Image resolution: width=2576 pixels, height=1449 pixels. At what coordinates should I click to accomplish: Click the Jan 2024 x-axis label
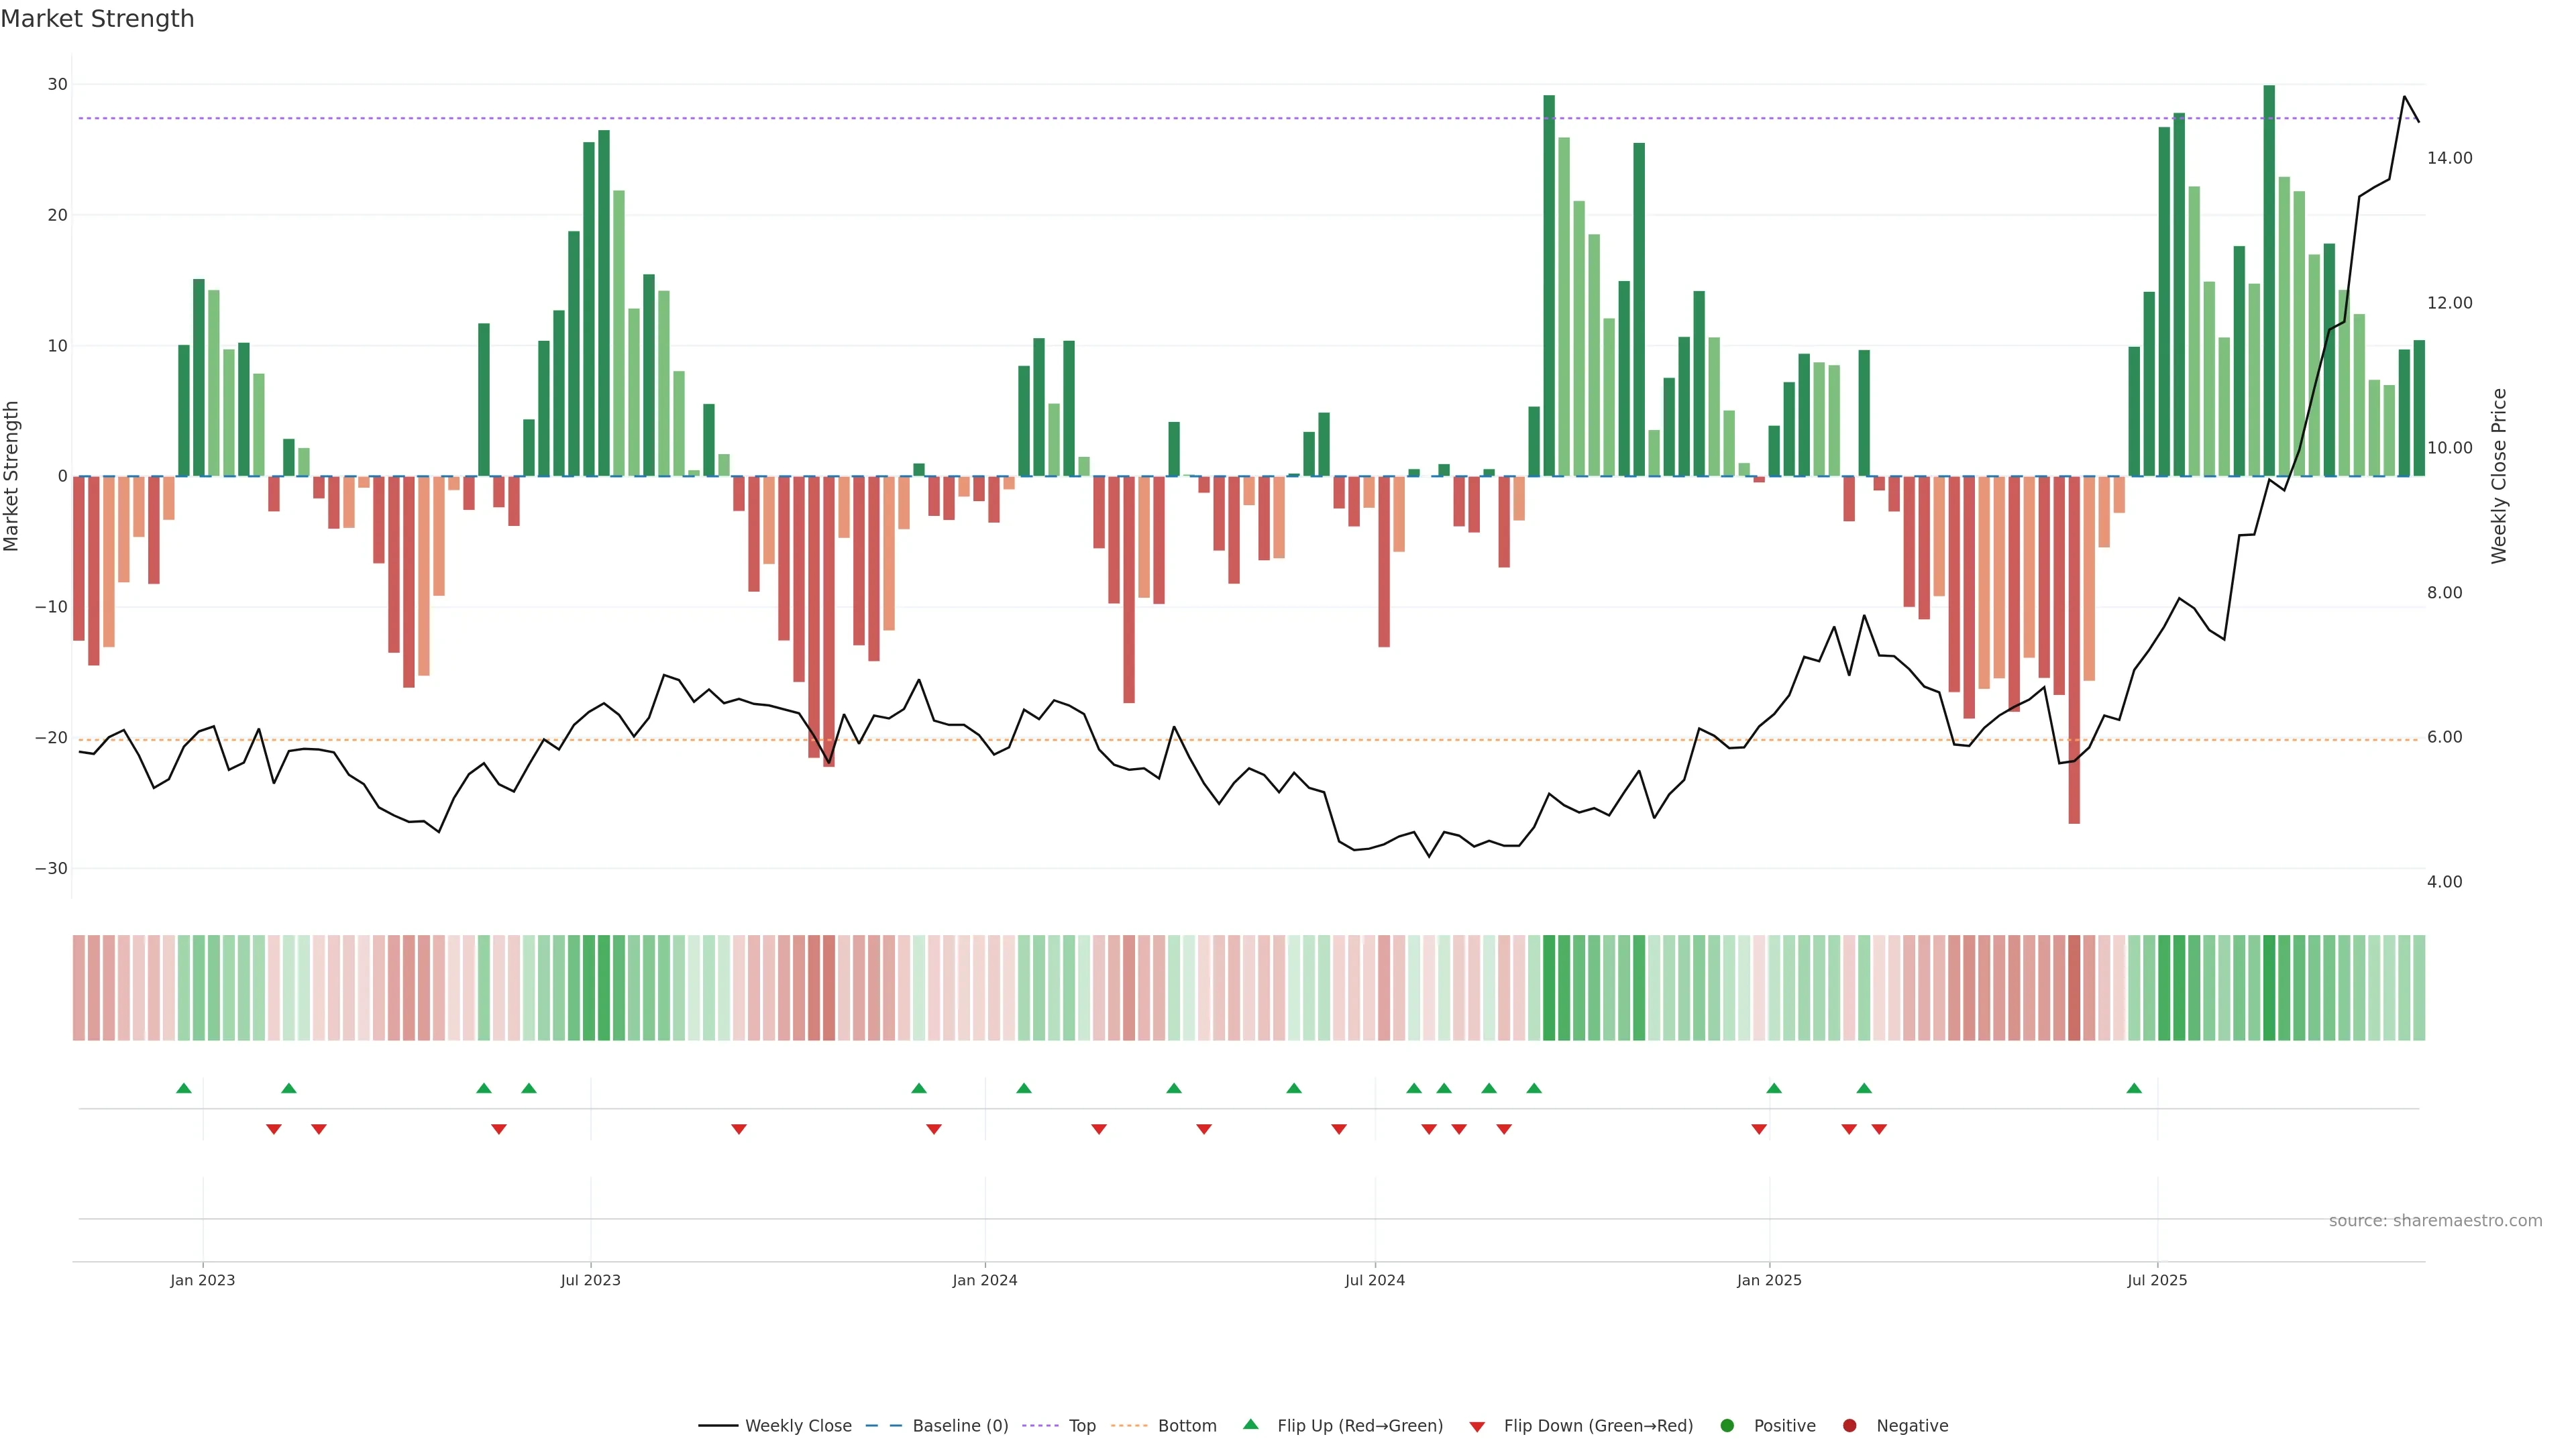pos(985,1280)
